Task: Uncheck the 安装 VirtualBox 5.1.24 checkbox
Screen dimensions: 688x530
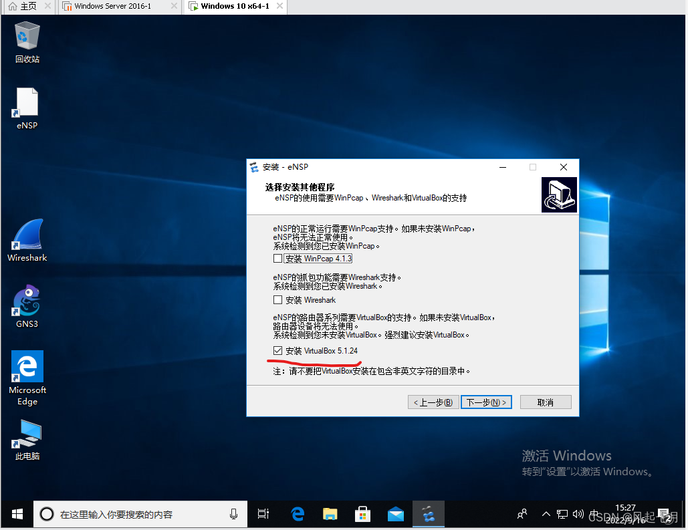Action: click(x=277, y=351)
